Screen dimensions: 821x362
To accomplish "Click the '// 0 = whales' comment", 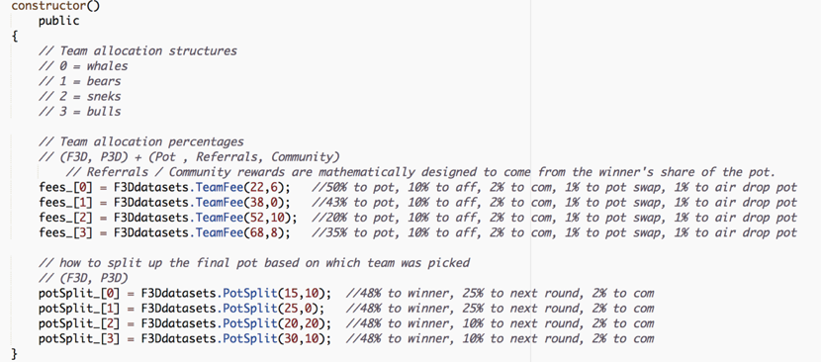I will 83,66.
